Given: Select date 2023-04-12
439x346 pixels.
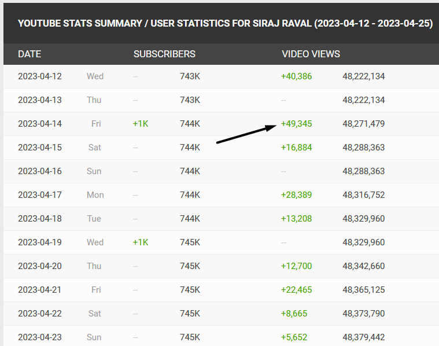Looking at the screenshot, I should click(40, 76).
